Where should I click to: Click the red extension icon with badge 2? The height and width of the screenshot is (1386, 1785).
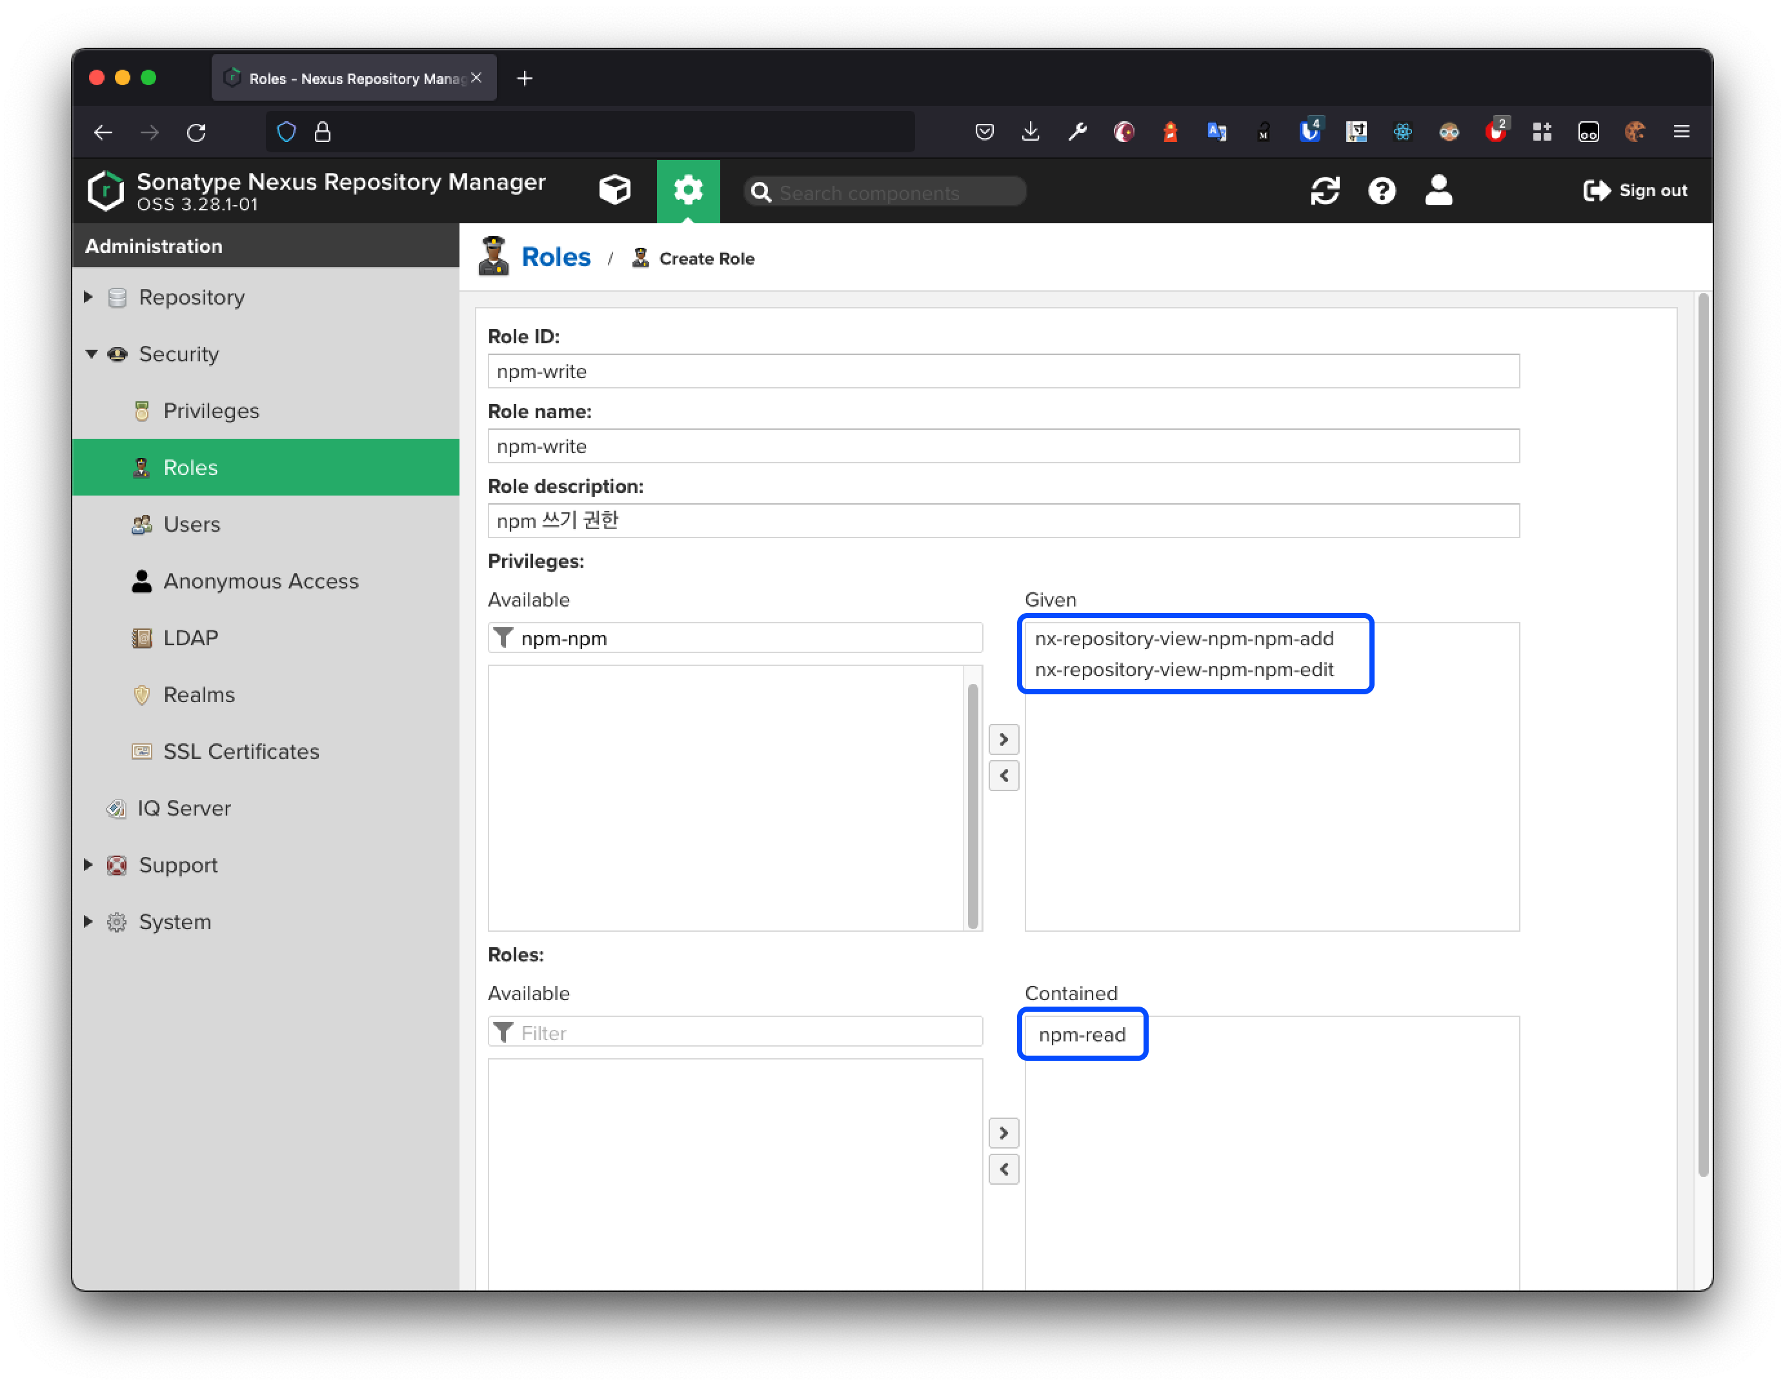tap(1496, 131)
